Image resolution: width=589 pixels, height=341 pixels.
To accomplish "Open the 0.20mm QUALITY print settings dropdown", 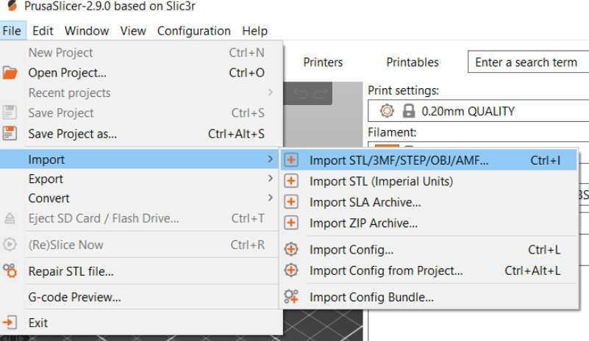I will coord(478,111).
